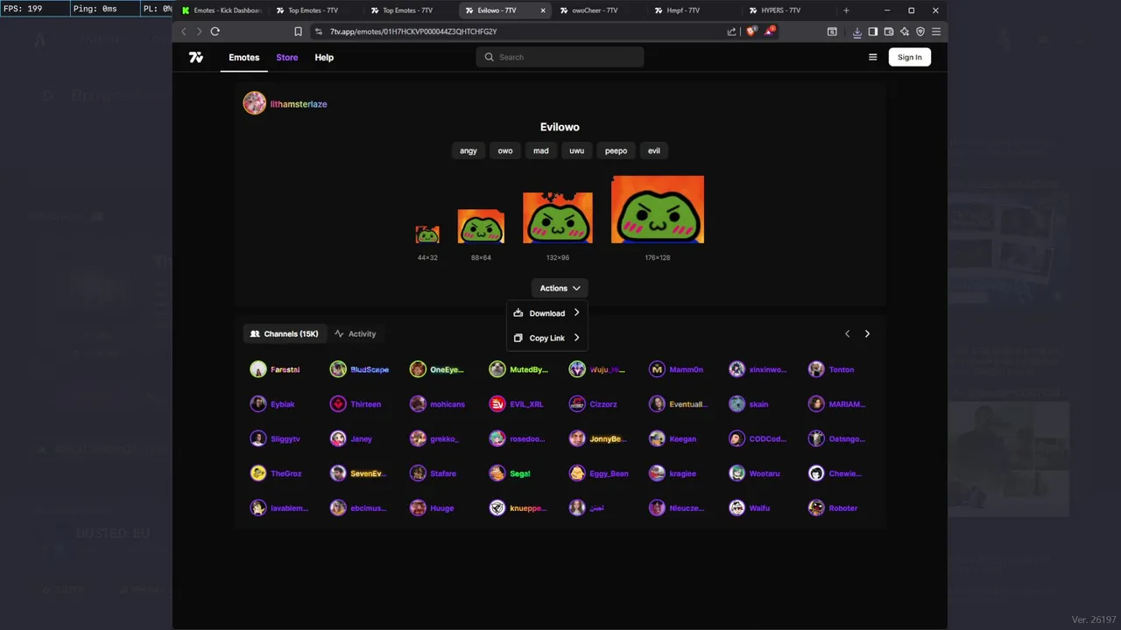Screen dimensions: 1121x630
Task: Reload the page with the refresh icon
Action: (215, 31)
